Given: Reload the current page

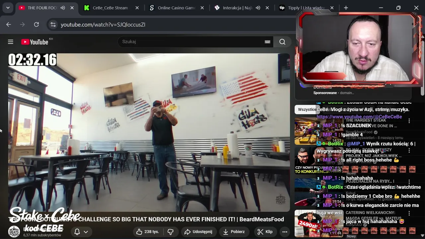Looking at the screenshot, I should tap(37, 25).
